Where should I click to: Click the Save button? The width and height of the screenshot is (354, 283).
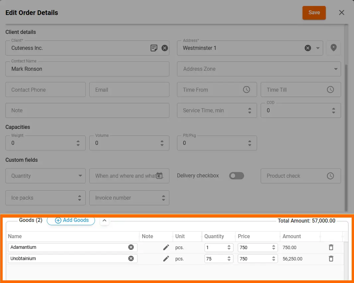point(314,12)
